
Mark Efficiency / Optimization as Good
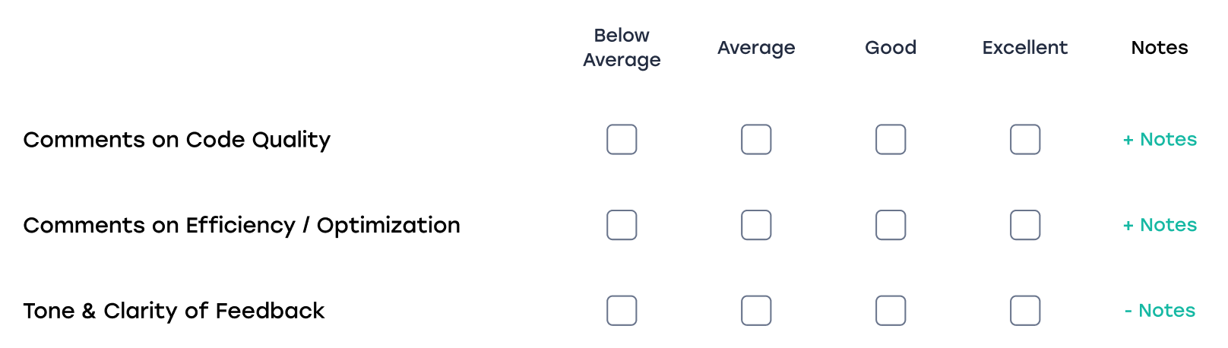click(891, 225)
